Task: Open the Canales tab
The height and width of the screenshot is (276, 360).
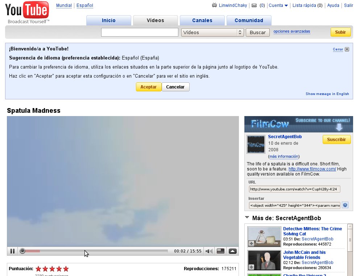Action: pos(202,20)
